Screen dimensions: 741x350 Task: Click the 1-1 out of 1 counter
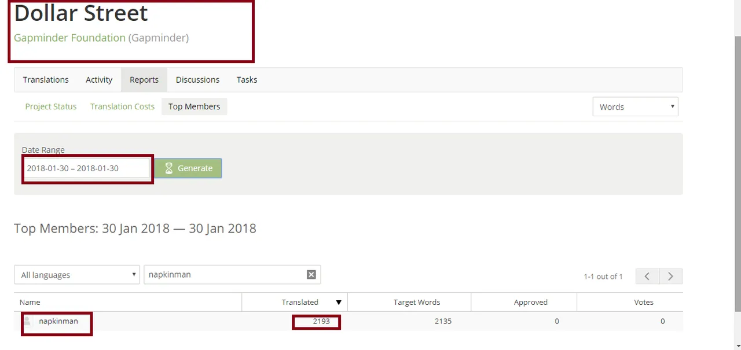603,277
